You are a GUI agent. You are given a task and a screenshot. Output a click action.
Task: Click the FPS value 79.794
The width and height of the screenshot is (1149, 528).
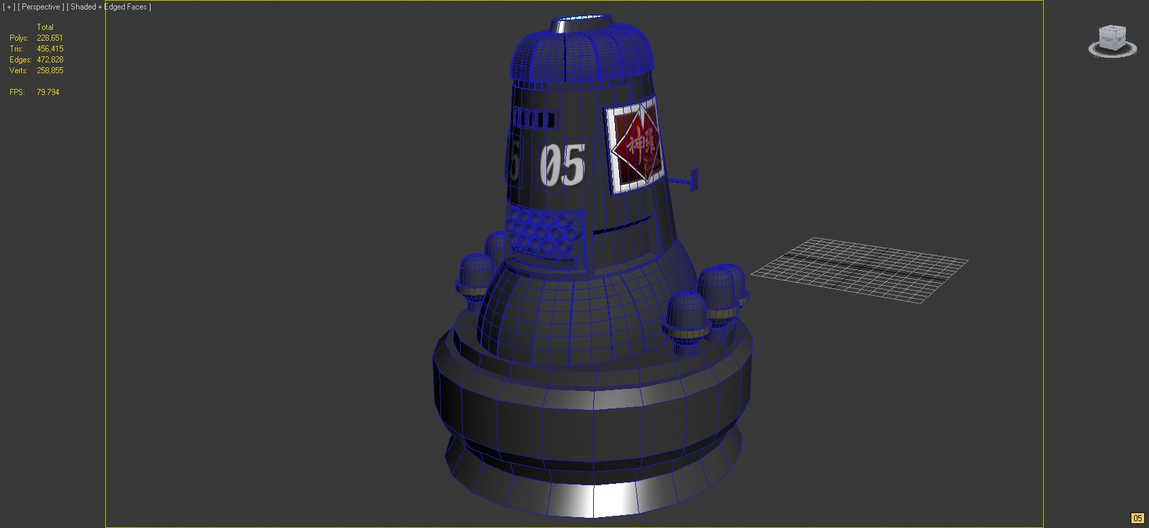(x=48, y=92)
